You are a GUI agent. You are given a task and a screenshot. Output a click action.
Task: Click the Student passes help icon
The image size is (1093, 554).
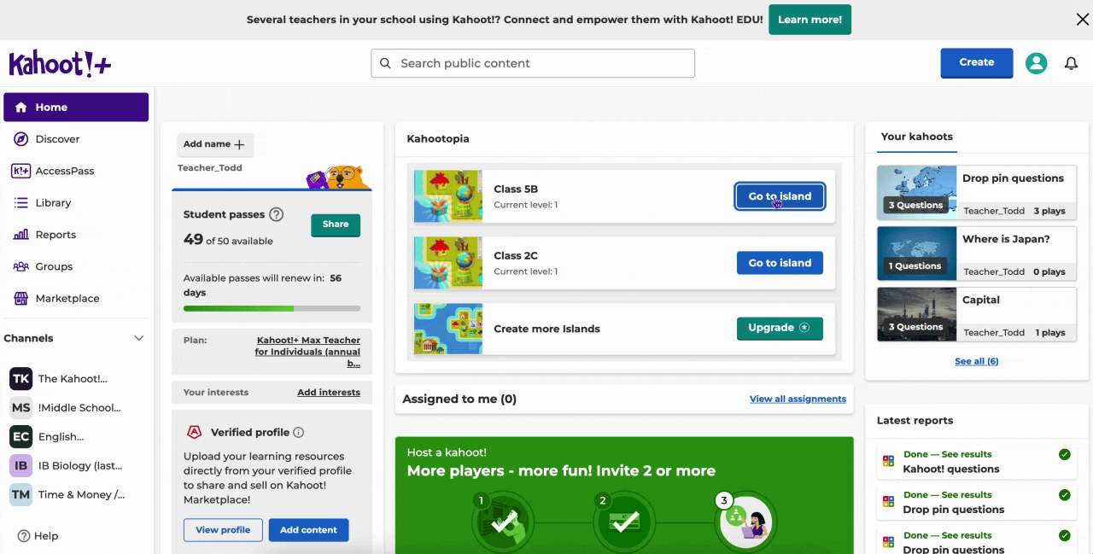coord(276,214)
